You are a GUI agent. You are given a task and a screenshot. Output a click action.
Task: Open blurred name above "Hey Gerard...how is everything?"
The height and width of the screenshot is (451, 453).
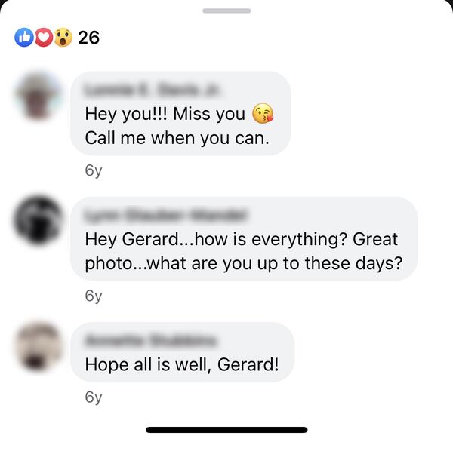[x=165, y=215]
